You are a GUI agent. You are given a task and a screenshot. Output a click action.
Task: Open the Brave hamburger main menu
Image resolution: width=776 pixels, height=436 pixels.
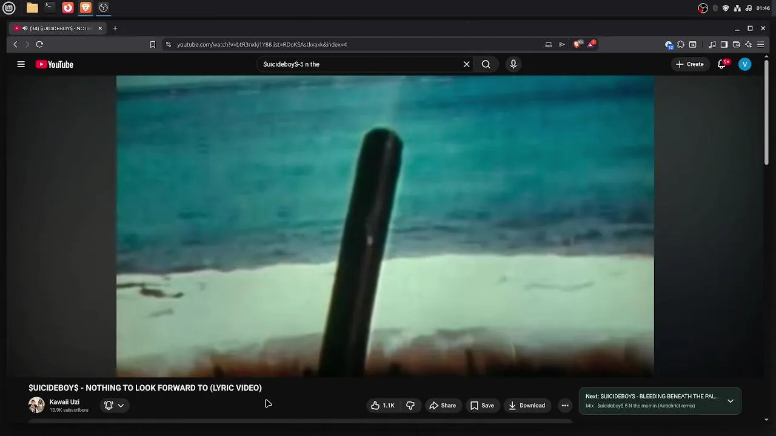click(x=761, y=44)
